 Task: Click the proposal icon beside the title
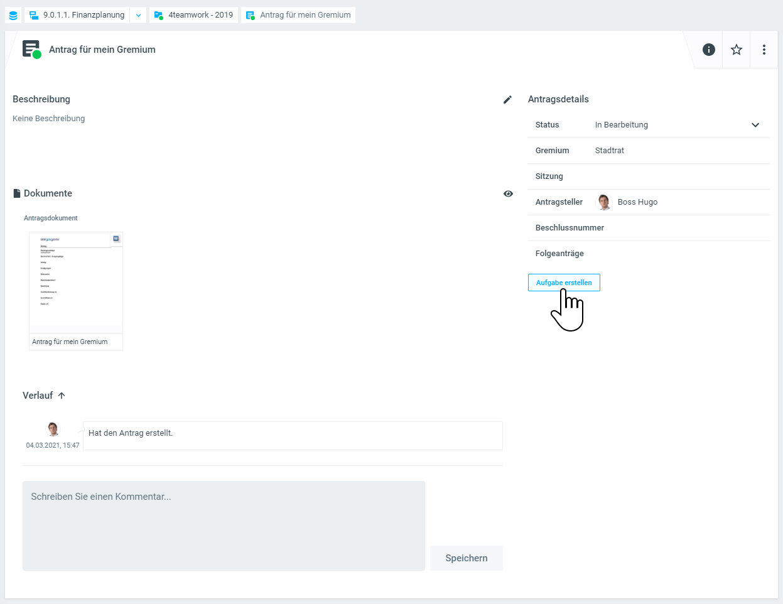click(31, 50)
